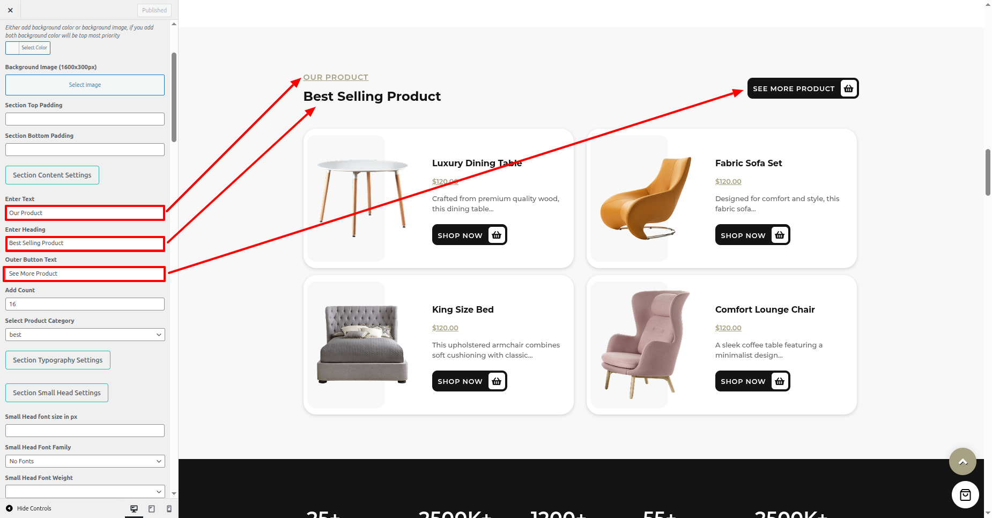
Task: Click the scroll-to-top arrow button
Action: (x=963, y=461)
